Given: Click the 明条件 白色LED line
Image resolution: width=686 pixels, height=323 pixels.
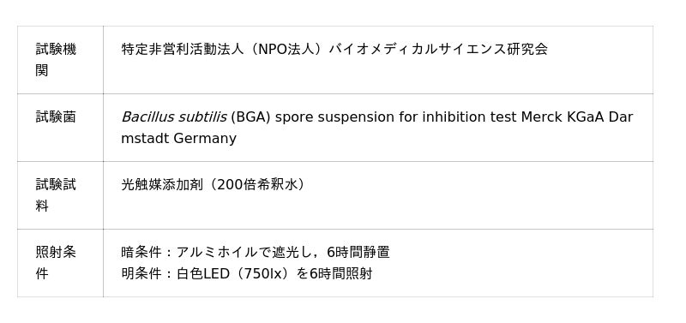Looking at the screenshot, I should click(247, 274).
